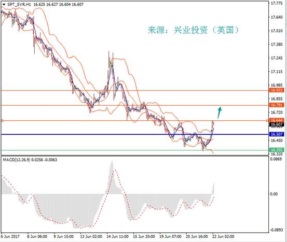287x242 pixels.
Task: Select the 17.510 price axis value
Action: (277, 31)
